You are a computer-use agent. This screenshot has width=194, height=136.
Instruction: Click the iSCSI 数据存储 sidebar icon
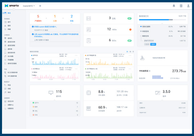click(x=5, y=72)
